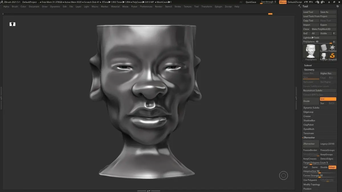Click the QuickSave button
This screenshot has width=342, height=192.
251,2
